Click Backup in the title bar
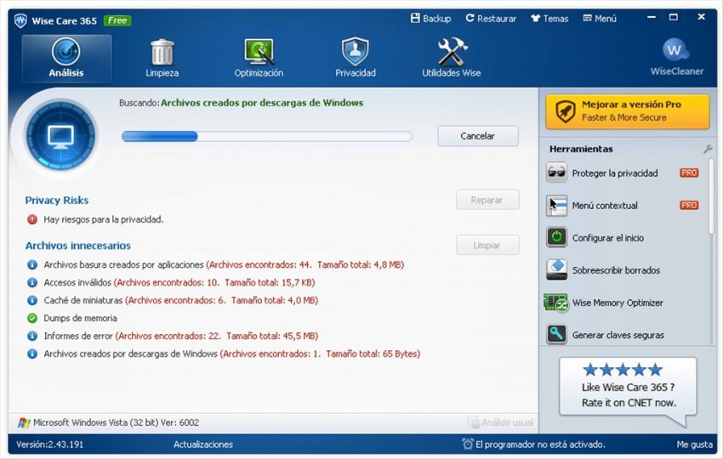This screenshot has height=459, width=723. (x=430, y=19)
